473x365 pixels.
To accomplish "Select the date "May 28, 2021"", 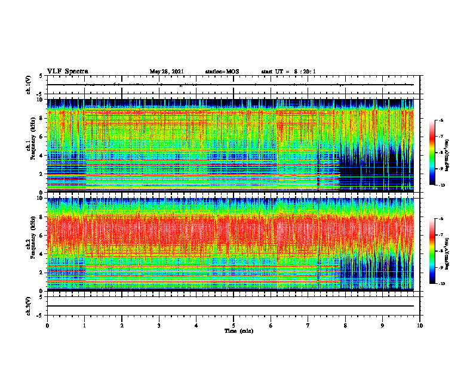I will click(167, 72).
